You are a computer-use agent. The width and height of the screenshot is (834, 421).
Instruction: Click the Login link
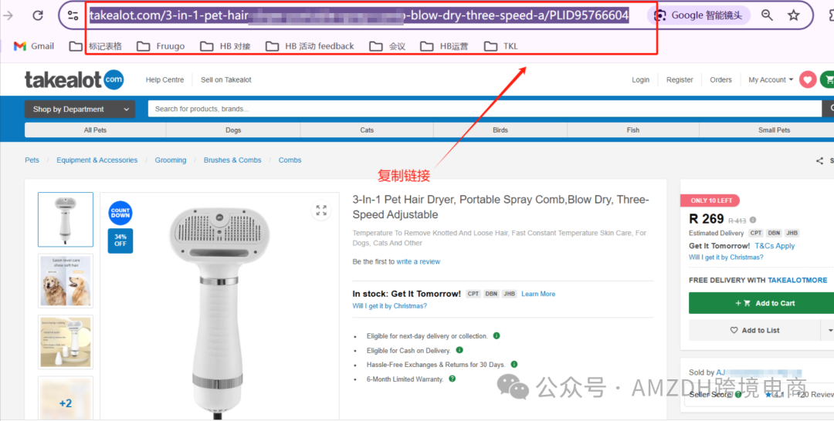(640, 79)
